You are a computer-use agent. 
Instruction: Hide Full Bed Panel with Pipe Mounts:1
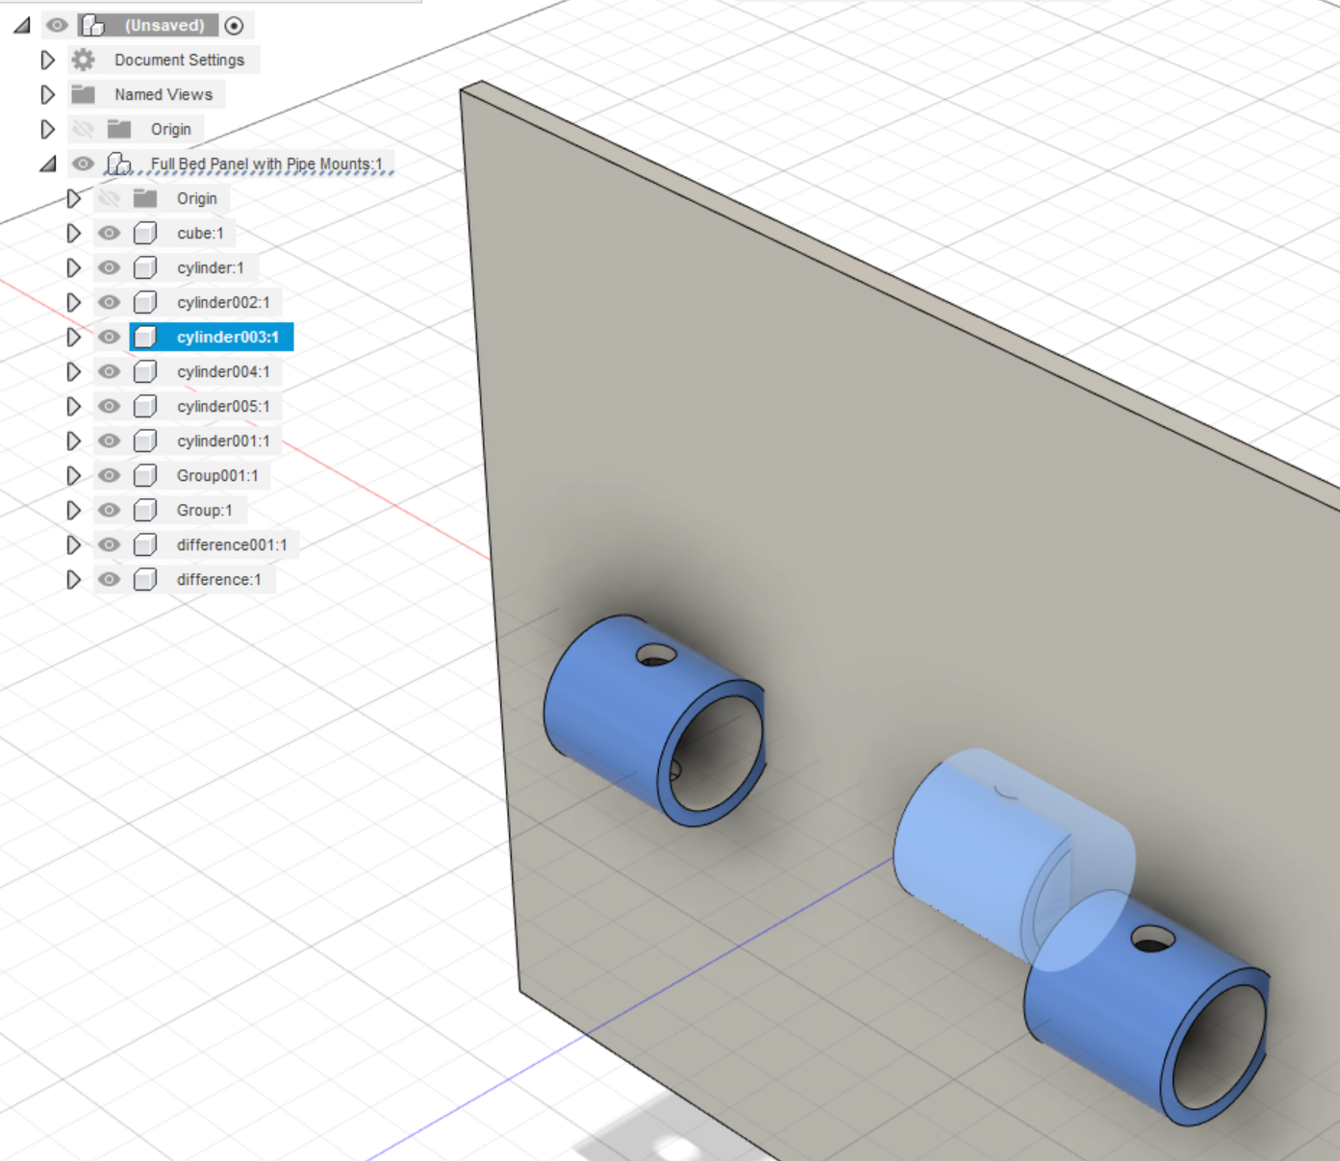84,164
